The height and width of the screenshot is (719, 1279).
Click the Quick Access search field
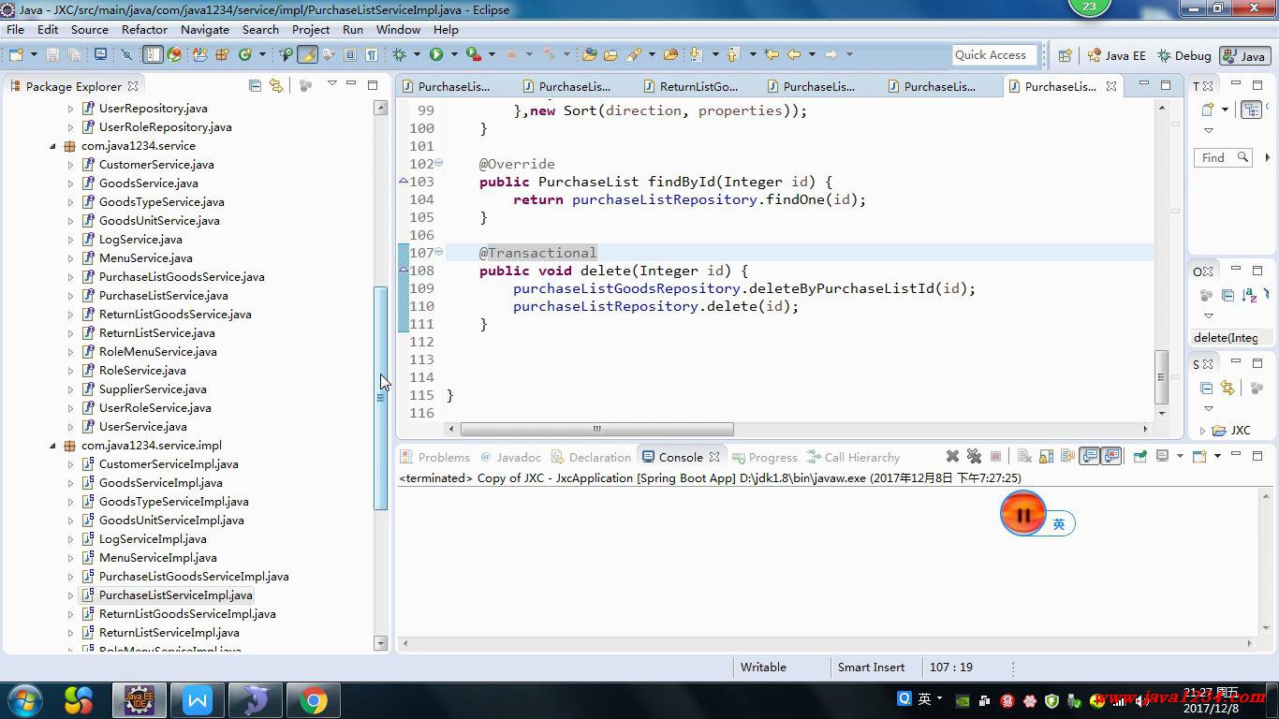994,55
